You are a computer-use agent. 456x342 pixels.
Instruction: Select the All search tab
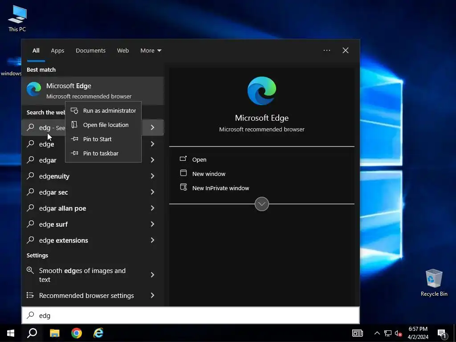click(36, 51)
